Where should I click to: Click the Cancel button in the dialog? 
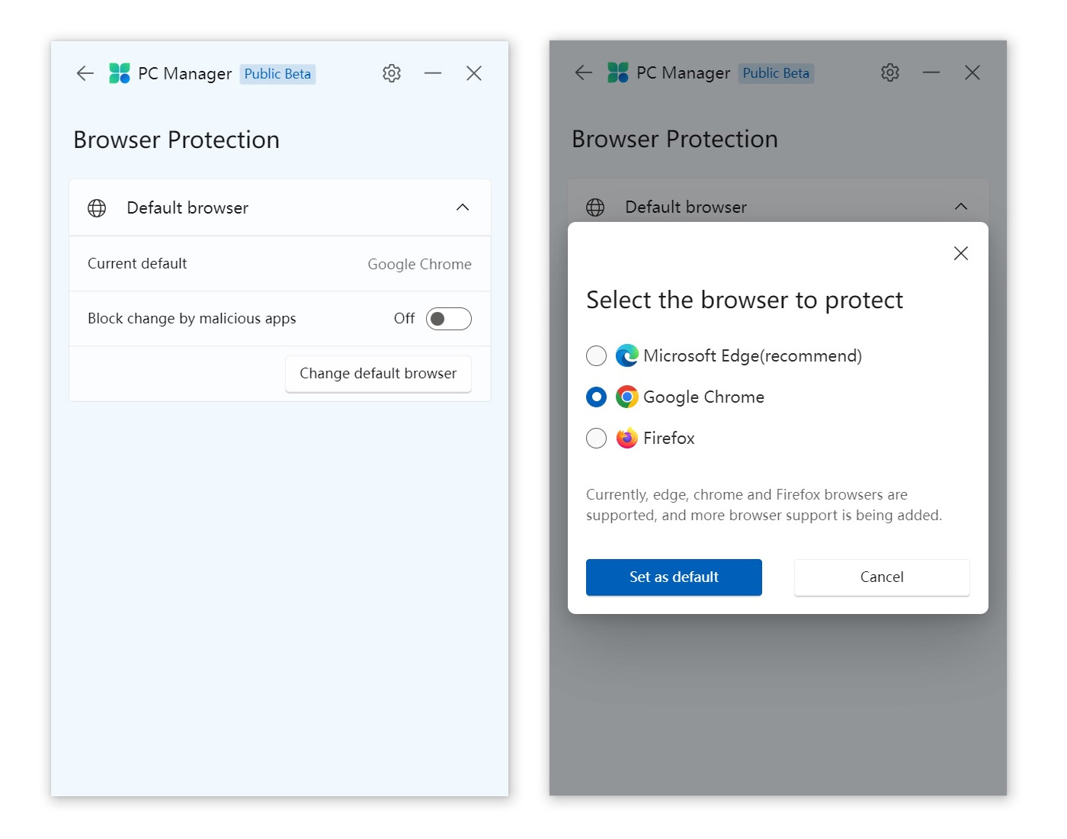coord(882,577)
